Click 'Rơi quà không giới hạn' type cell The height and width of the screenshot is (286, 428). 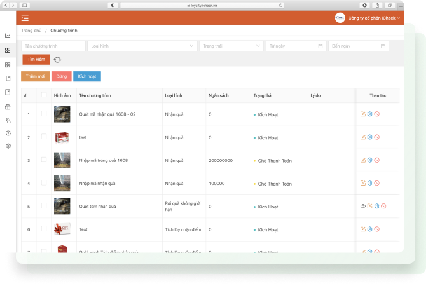tap(183, 207)
